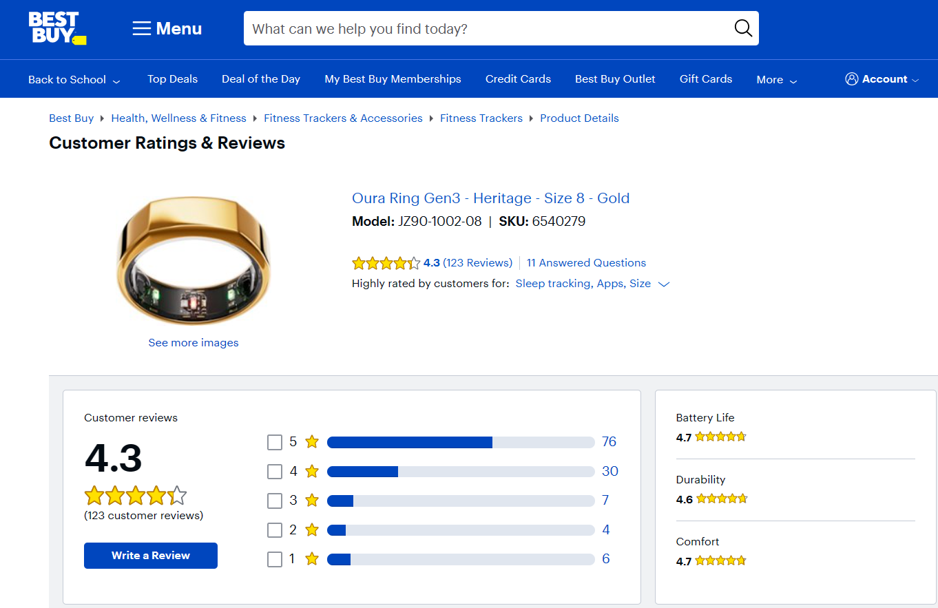Click the (123 customer reviews) text
This screenshot has width=938, height=608.
click(144, 515)
